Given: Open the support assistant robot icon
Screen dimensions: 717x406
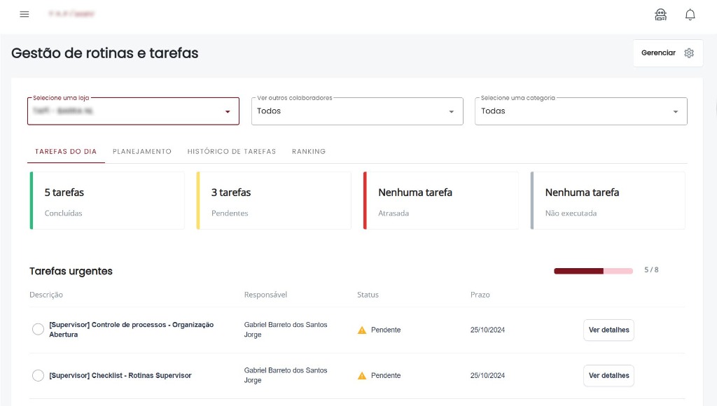Looking at the screenshot, I should click(660, 15).
